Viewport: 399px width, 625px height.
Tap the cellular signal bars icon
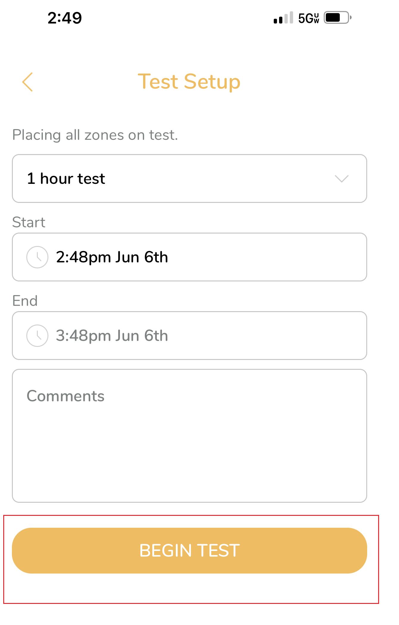283,18
